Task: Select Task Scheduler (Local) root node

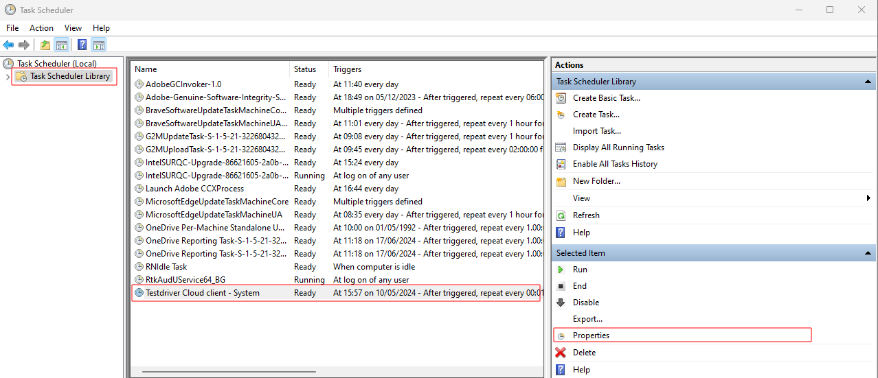Action: pyautogui.click(x=57, y=64)
